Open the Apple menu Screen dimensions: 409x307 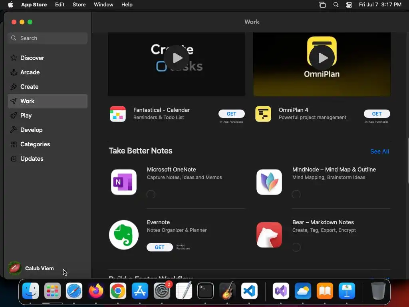point(10,5)
